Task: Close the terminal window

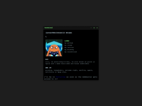Action: (x=97, y=28)
